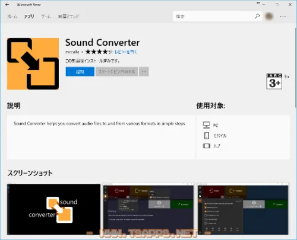Click the レビューを書く link
The image size is (297, 240).
(x=126, y=52)
